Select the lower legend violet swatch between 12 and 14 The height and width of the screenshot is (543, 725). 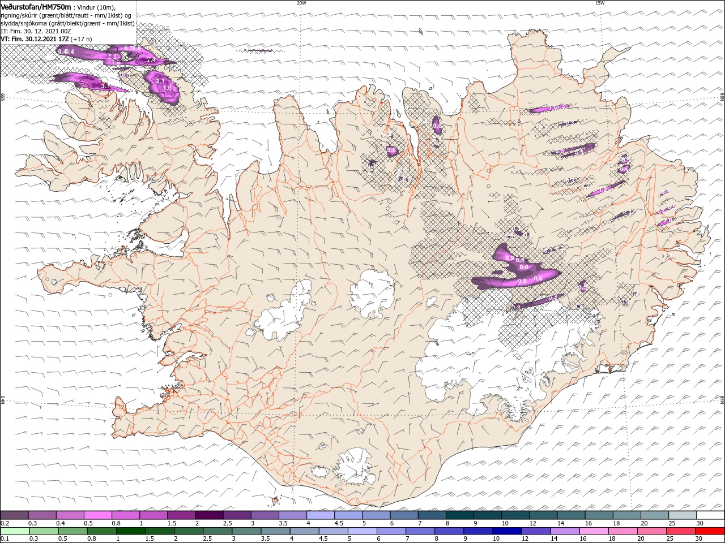(536, 531)
